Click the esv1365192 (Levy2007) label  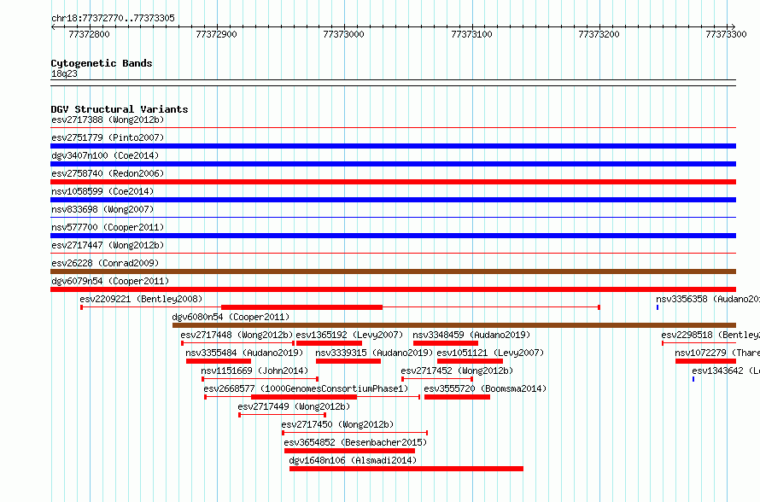(349, 335)
